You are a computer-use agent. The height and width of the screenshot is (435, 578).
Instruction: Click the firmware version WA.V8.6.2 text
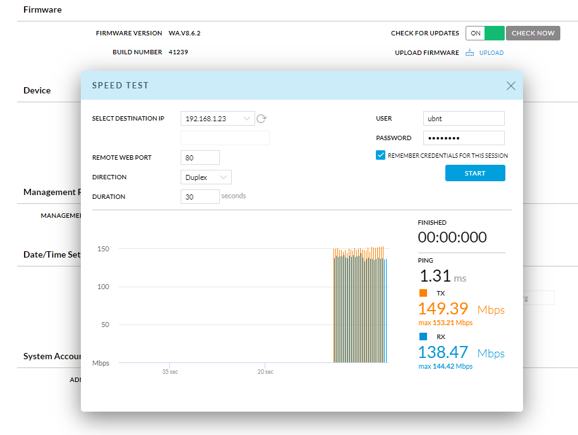tap(184, 33)
